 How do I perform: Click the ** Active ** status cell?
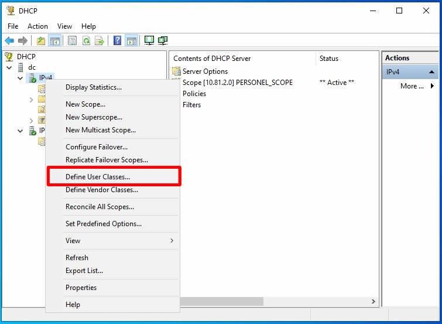(337, 83)
